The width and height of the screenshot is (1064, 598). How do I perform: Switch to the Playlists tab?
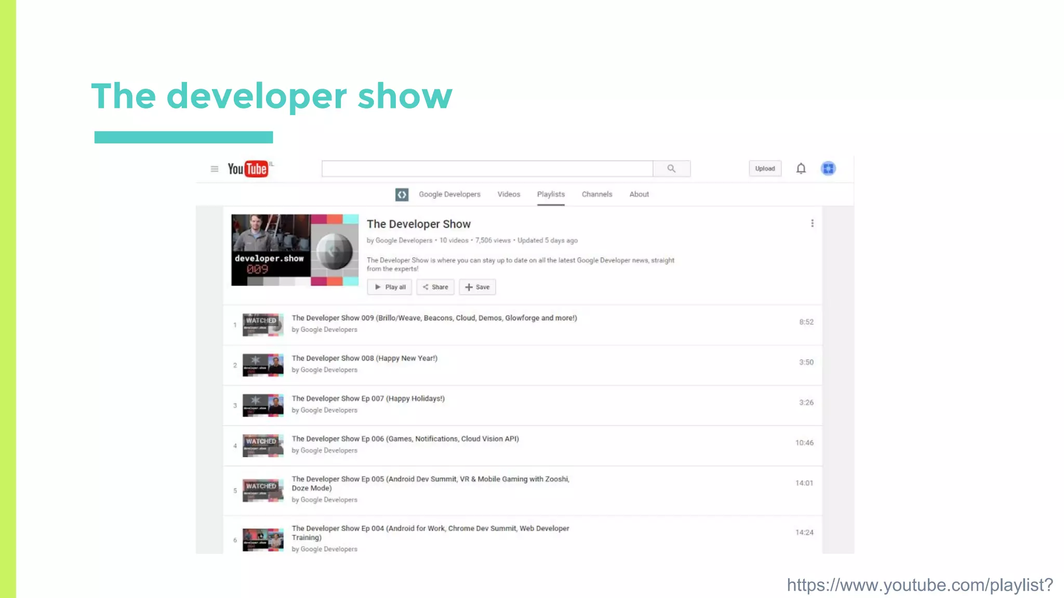coord(551,194)
